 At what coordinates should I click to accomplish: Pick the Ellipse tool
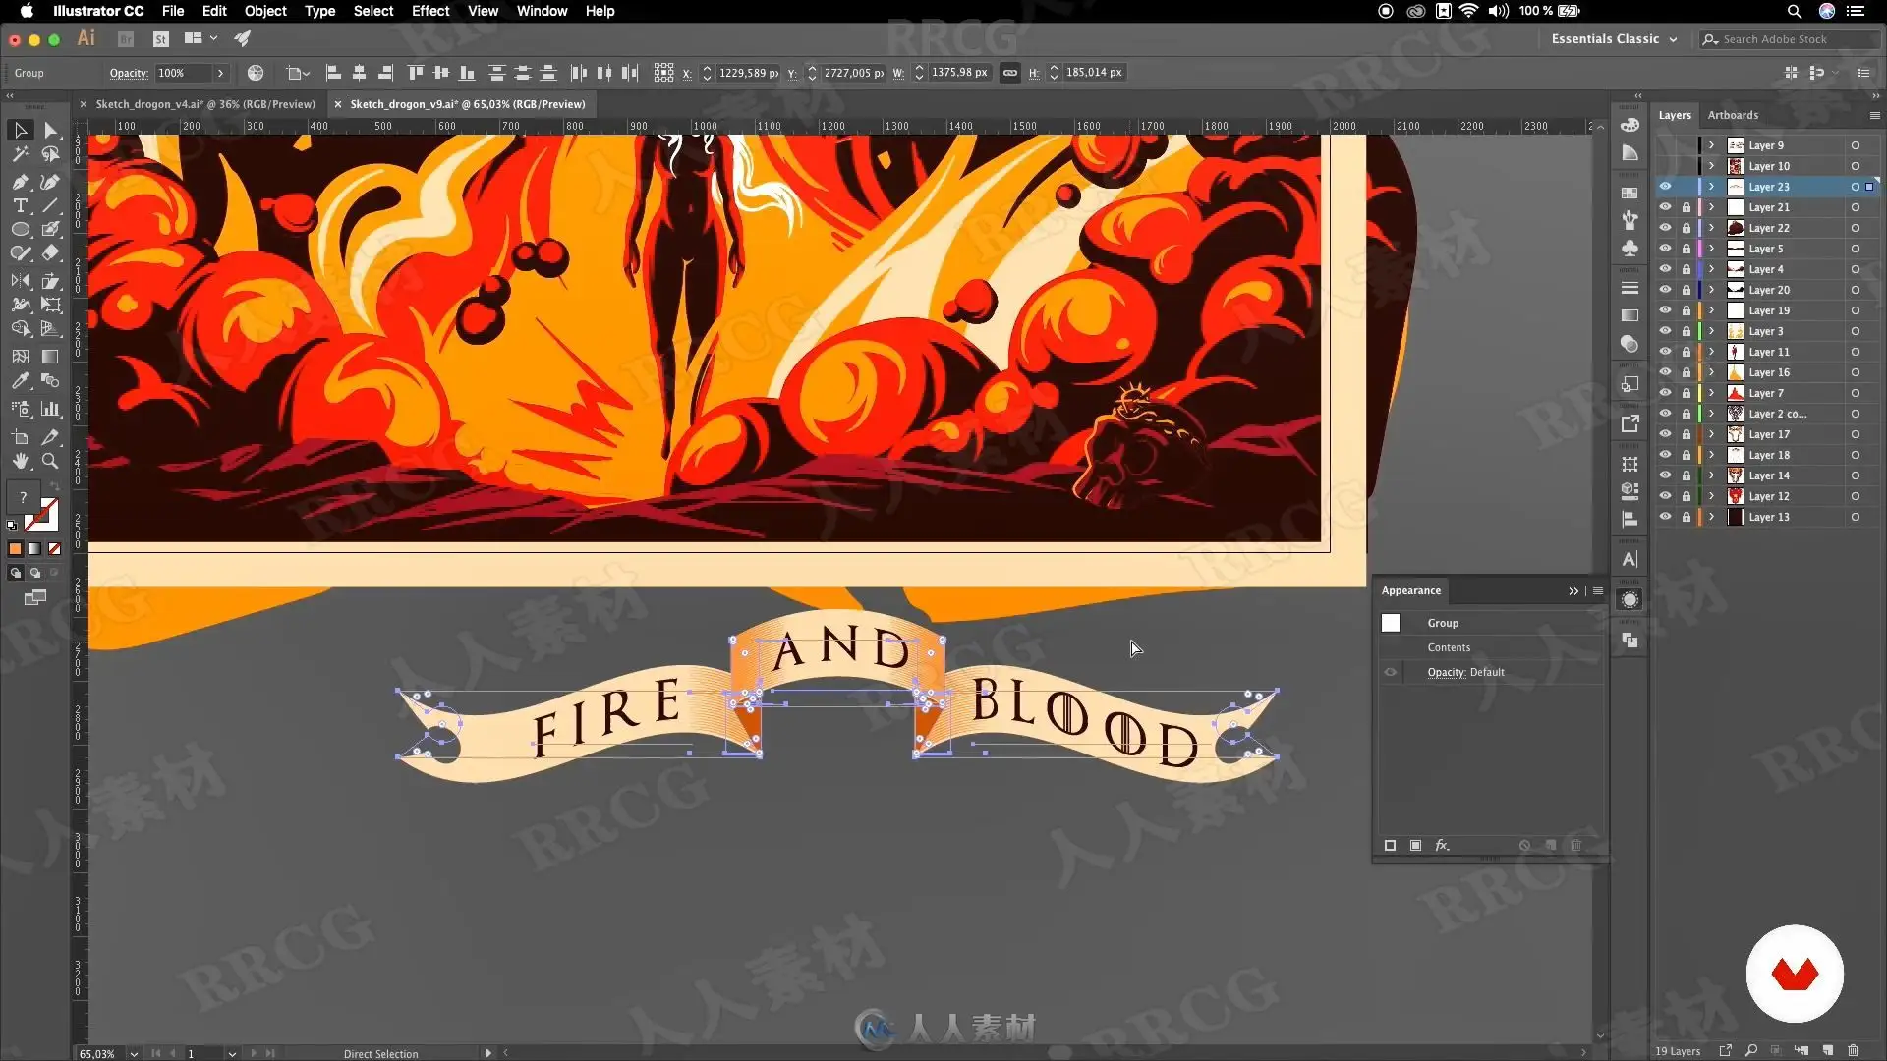click(x=20, y=230)
